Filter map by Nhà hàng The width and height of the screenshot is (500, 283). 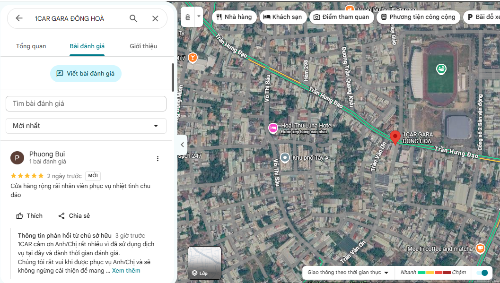point(234,17)
